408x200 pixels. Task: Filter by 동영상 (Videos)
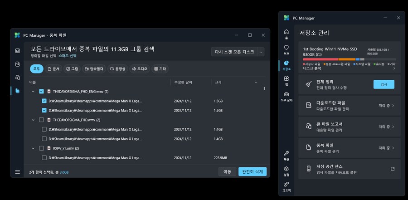click(117, 69)
